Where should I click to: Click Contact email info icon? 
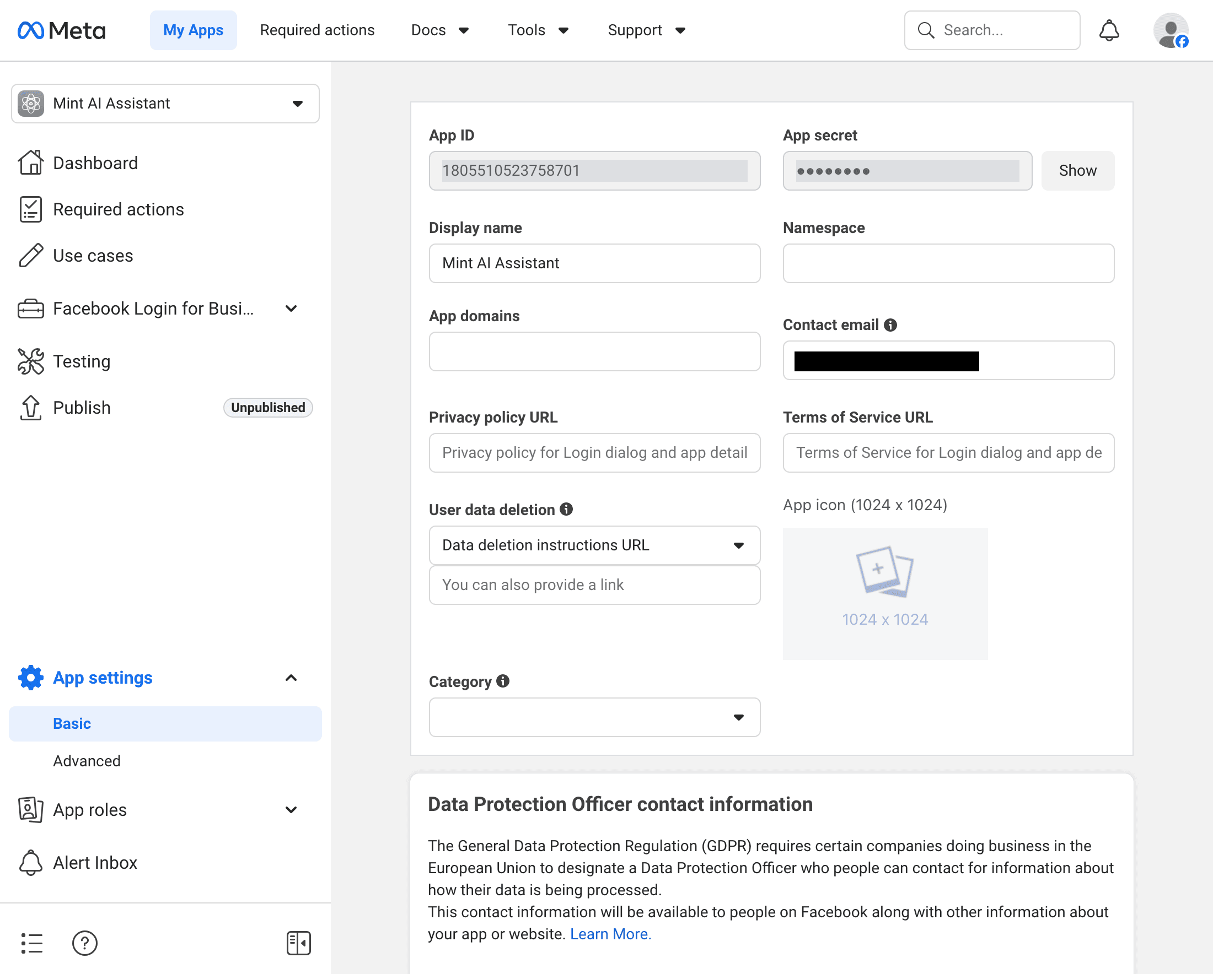[x=890, y=325]
